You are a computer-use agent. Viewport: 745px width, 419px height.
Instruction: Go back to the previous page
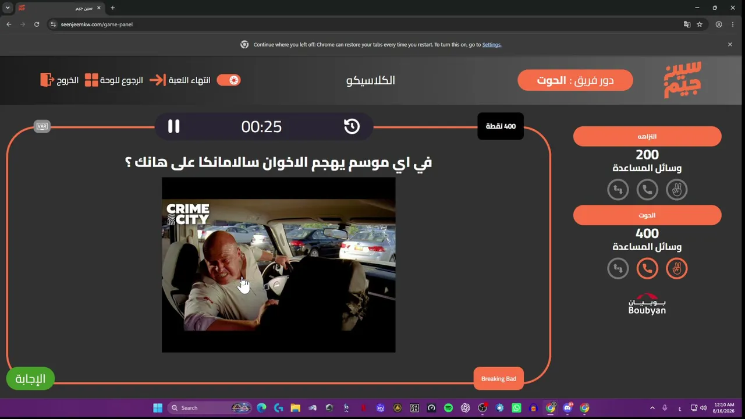(x=9, y=24)
